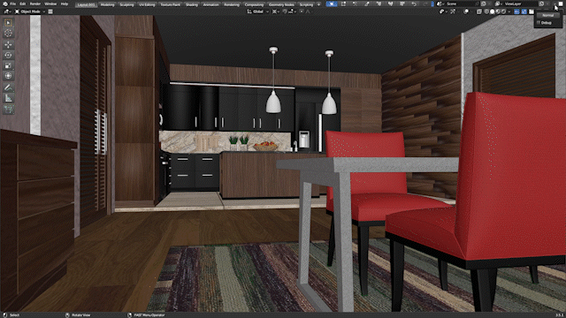This screenshot has height=318, width=566.
Task: Toggle viewport overlays
Action: click(x=466, y=11)
